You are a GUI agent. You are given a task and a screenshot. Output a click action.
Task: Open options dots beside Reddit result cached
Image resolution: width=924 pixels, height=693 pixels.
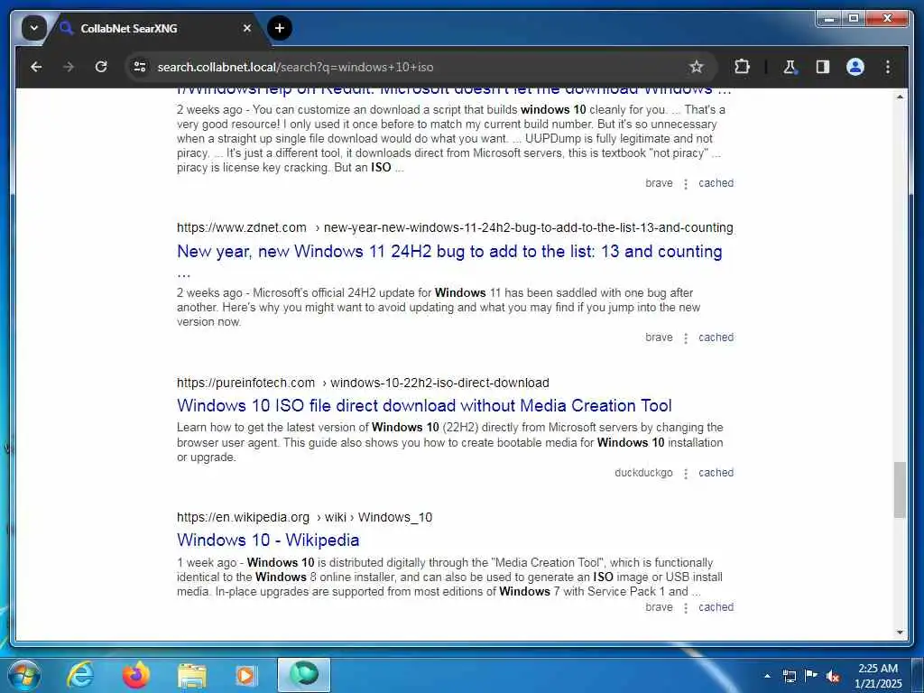(x=686, y=184)
